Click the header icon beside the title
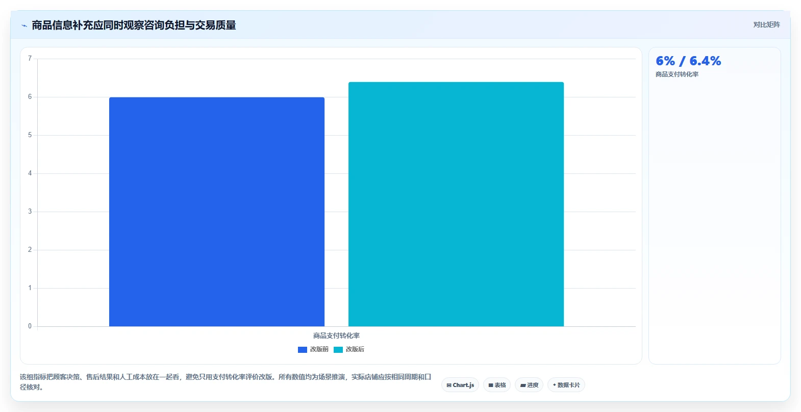 coord(24,25)
